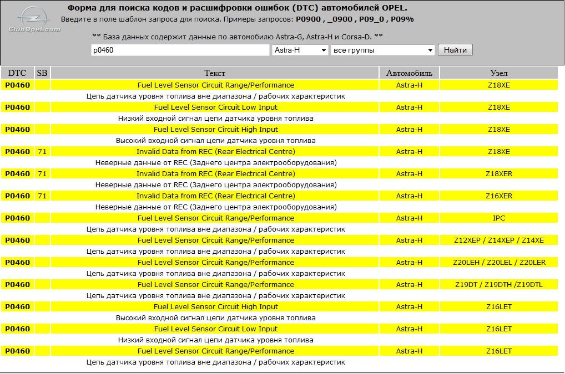Click 'Invalid Data from REC' text in Z18XER row
The height and width of the screenshot is (374, 565).
coord(215,173)
